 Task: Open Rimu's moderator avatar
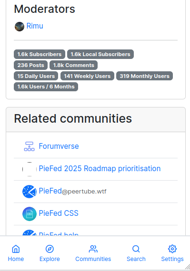[x=20, y=27]
